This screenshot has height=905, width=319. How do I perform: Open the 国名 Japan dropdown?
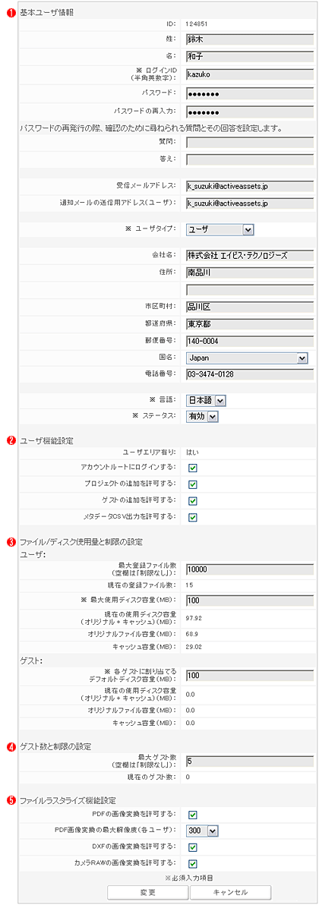pos(247,358)
